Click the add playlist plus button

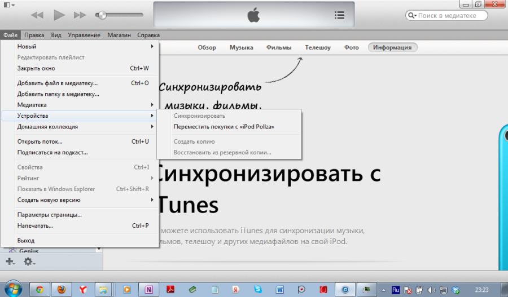coord(10,261)
